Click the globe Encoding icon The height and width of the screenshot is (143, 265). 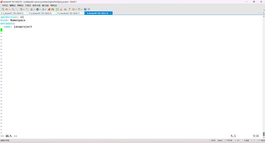pyautogui.click(x=38, y=9)
